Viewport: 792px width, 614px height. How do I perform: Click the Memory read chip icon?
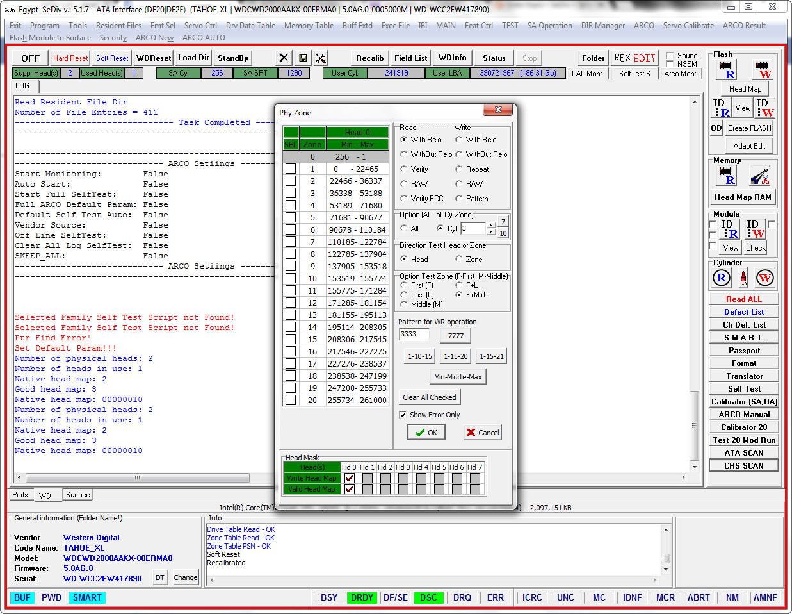726,176
